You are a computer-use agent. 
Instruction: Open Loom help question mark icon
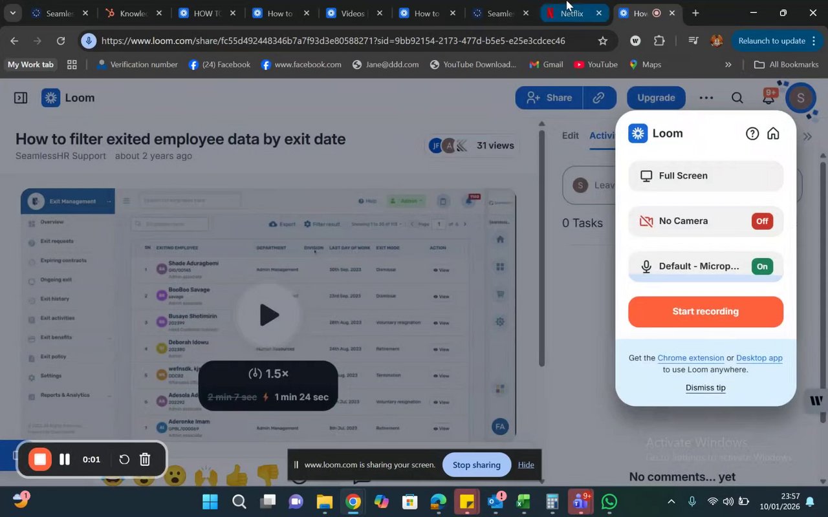752,134
